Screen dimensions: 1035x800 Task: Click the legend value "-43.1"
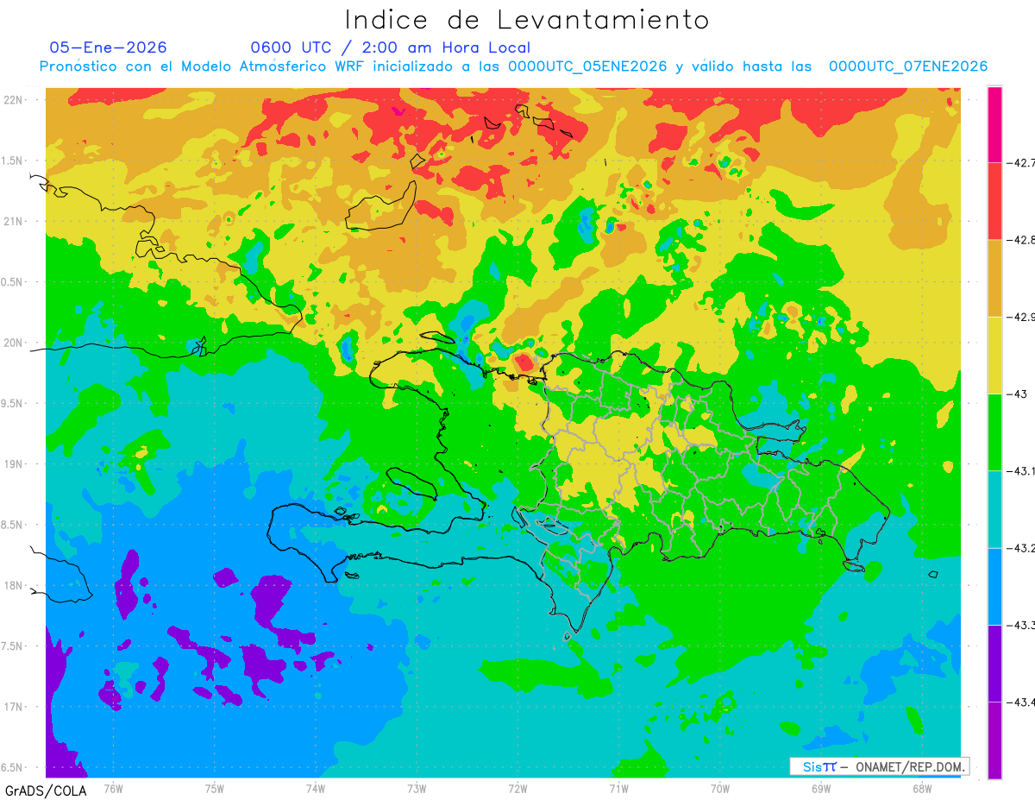1019,471
